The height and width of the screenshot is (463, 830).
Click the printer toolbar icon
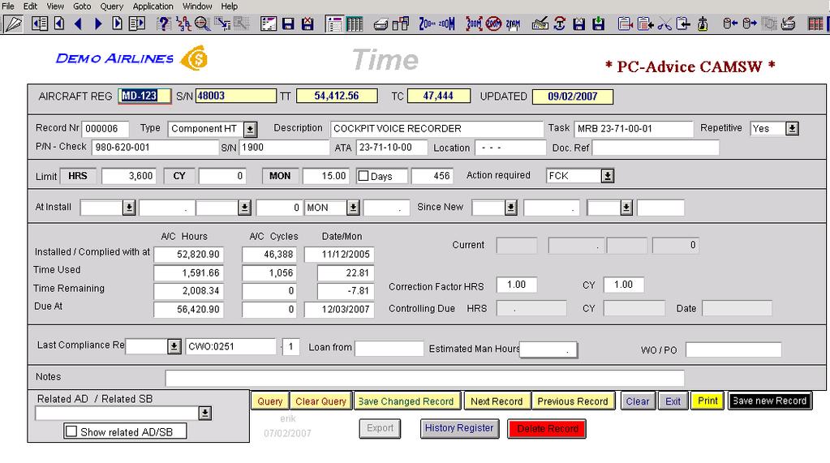point(381,24)
